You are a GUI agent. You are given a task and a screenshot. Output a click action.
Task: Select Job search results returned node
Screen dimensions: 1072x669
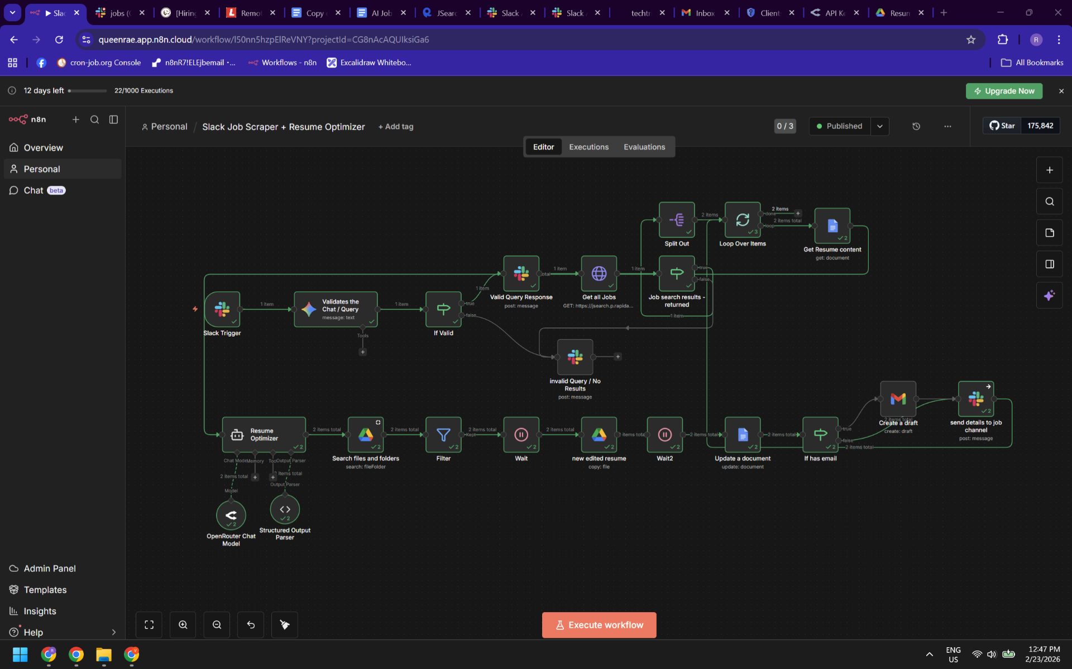pos(676,273)
